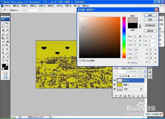Hide the 背景 layer eye icon
Viewport: 165px width, 119px height.
pyautogui.click(x=115, y=89)
